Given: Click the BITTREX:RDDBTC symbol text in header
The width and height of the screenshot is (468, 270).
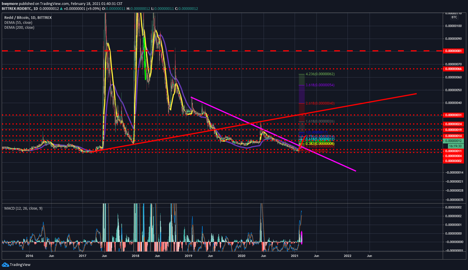Looking at the screenshot, I should (16, 8).
